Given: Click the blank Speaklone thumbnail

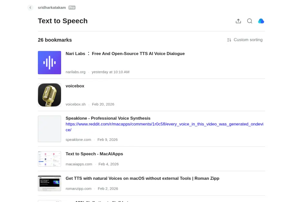Looking at the screenshot, I should pyautogui.click(x=50, y=129).
